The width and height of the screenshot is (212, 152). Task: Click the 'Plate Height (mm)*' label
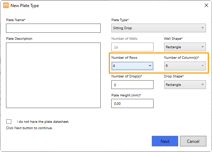coord(126,95)
